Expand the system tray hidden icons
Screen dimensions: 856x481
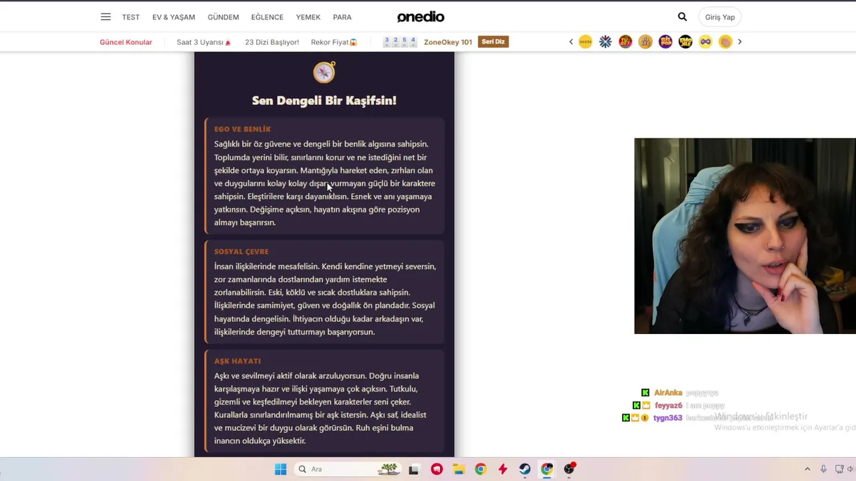(807, 470)
